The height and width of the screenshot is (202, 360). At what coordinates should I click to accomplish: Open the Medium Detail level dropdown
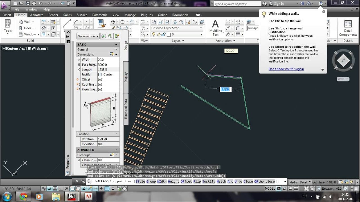[x=300, y=182]
